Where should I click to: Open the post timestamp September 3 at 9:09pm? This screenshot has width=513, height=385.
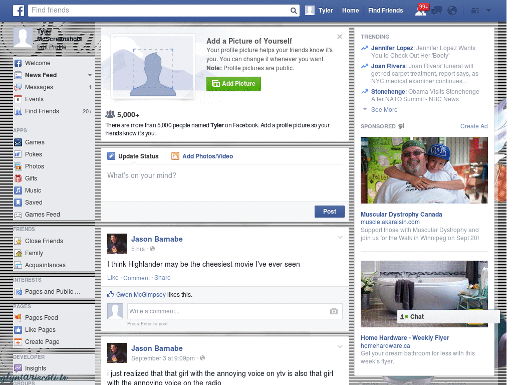coord(163,358)
